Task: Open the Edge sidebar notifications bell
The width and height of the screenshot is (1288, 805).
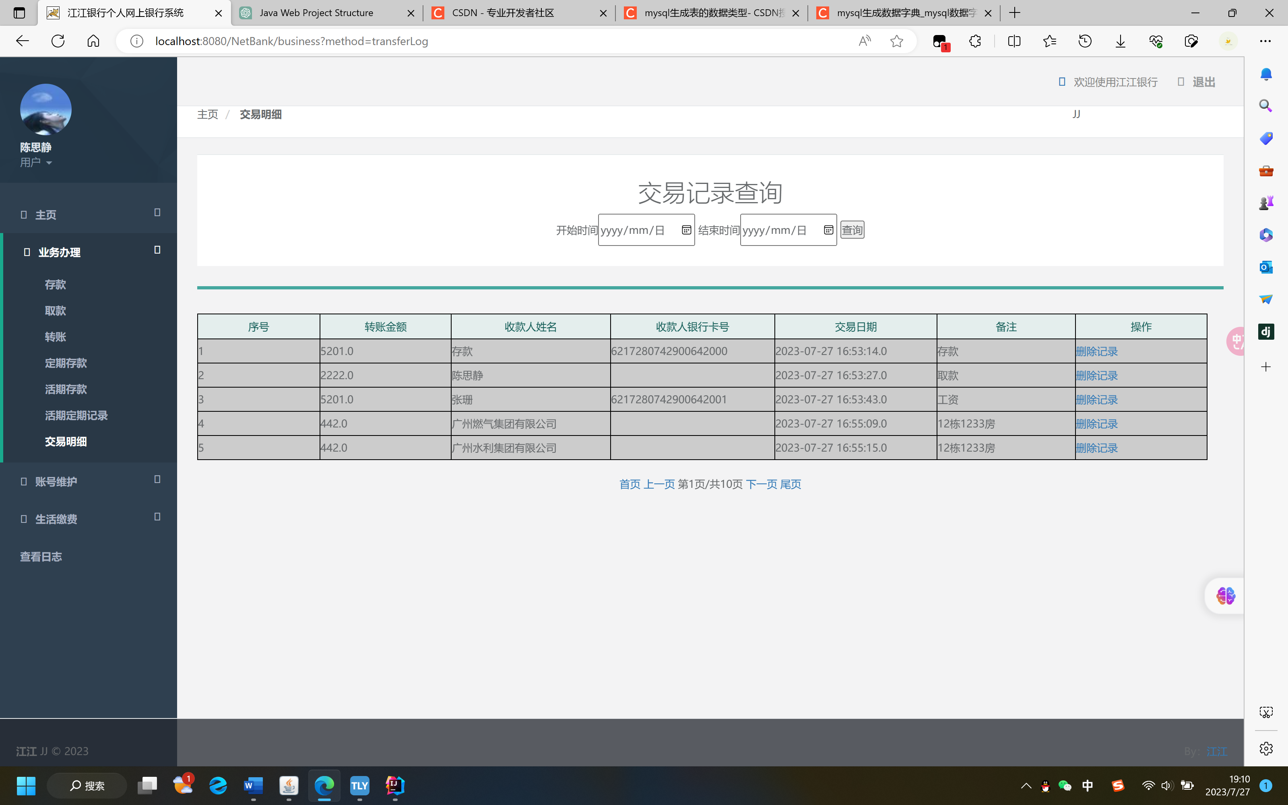Action: 1266,74
